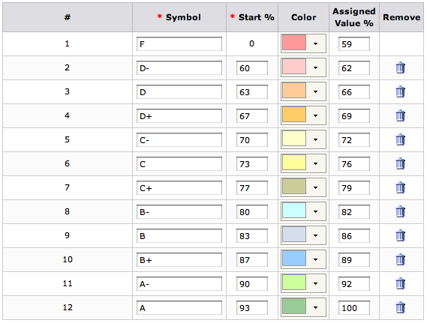This screenshot has height=323, width=427.
Task: Expand color picker arrow for C row
Action: [316, 163]
